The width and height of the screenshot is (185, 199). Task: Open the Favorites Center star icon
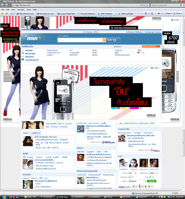(2, 14)
